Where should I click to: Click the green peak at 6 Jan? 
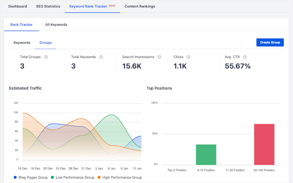[112, 115]
